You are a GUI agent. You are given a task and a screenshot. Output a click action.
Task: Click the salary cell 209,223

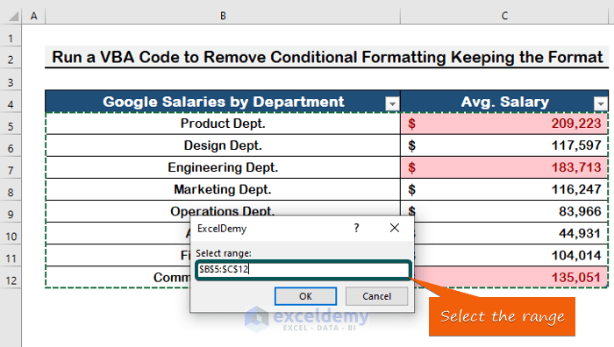pyautogui.click(x=504, y=124)
